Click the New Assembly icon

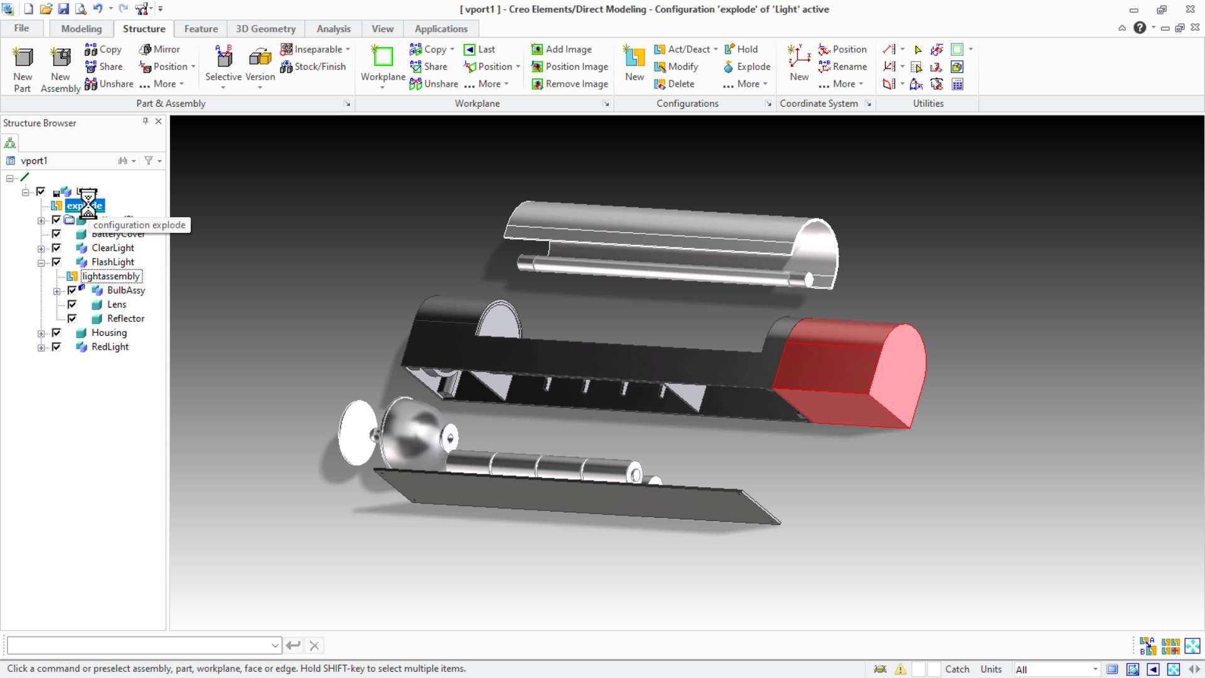click(60, 68)
